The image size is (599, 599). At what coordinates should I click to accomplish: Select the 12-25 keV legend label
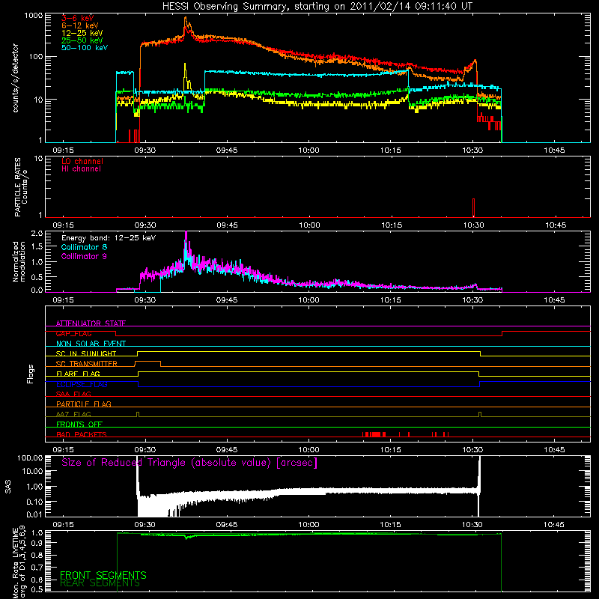[82, 33]
